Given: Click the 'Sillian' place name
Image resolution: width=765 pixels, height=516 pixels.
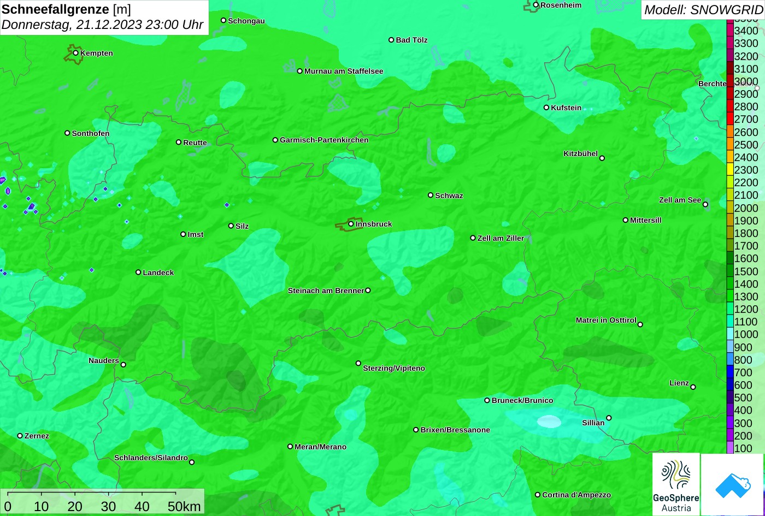Looking at the screenshot, I should pyautogui.click(x=593, y=423).
